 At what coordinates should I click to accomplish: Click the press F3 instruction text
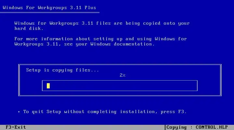click(x=174, y=112)
